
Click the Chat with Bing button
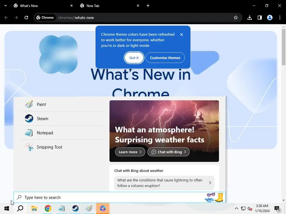[168, 152]
